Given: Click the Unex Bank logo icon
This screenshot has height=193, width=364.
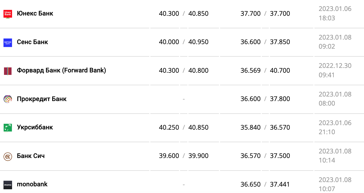Looking at the screenshot, I should [x=8, y=14].
